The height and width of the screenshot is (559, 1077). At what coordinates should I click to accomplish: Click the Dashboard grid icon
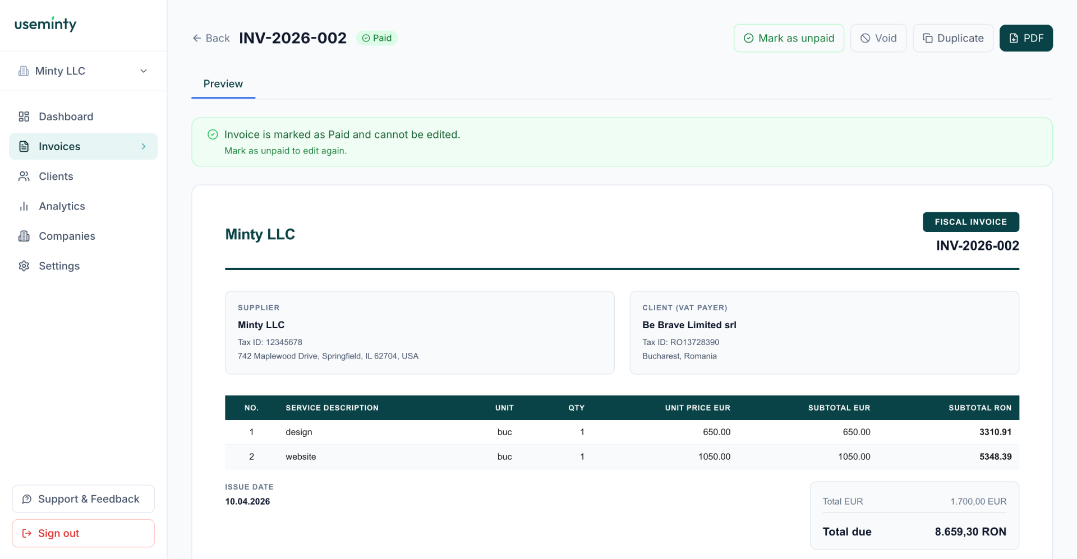pyautogui.click(x=24, y=117)
